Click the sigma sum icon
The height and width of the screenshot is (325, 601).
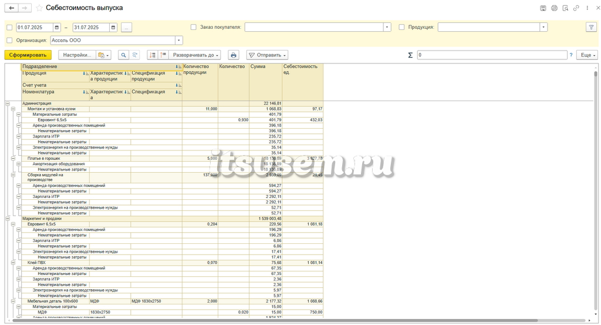pyautogui.click(x=410, y=55)
